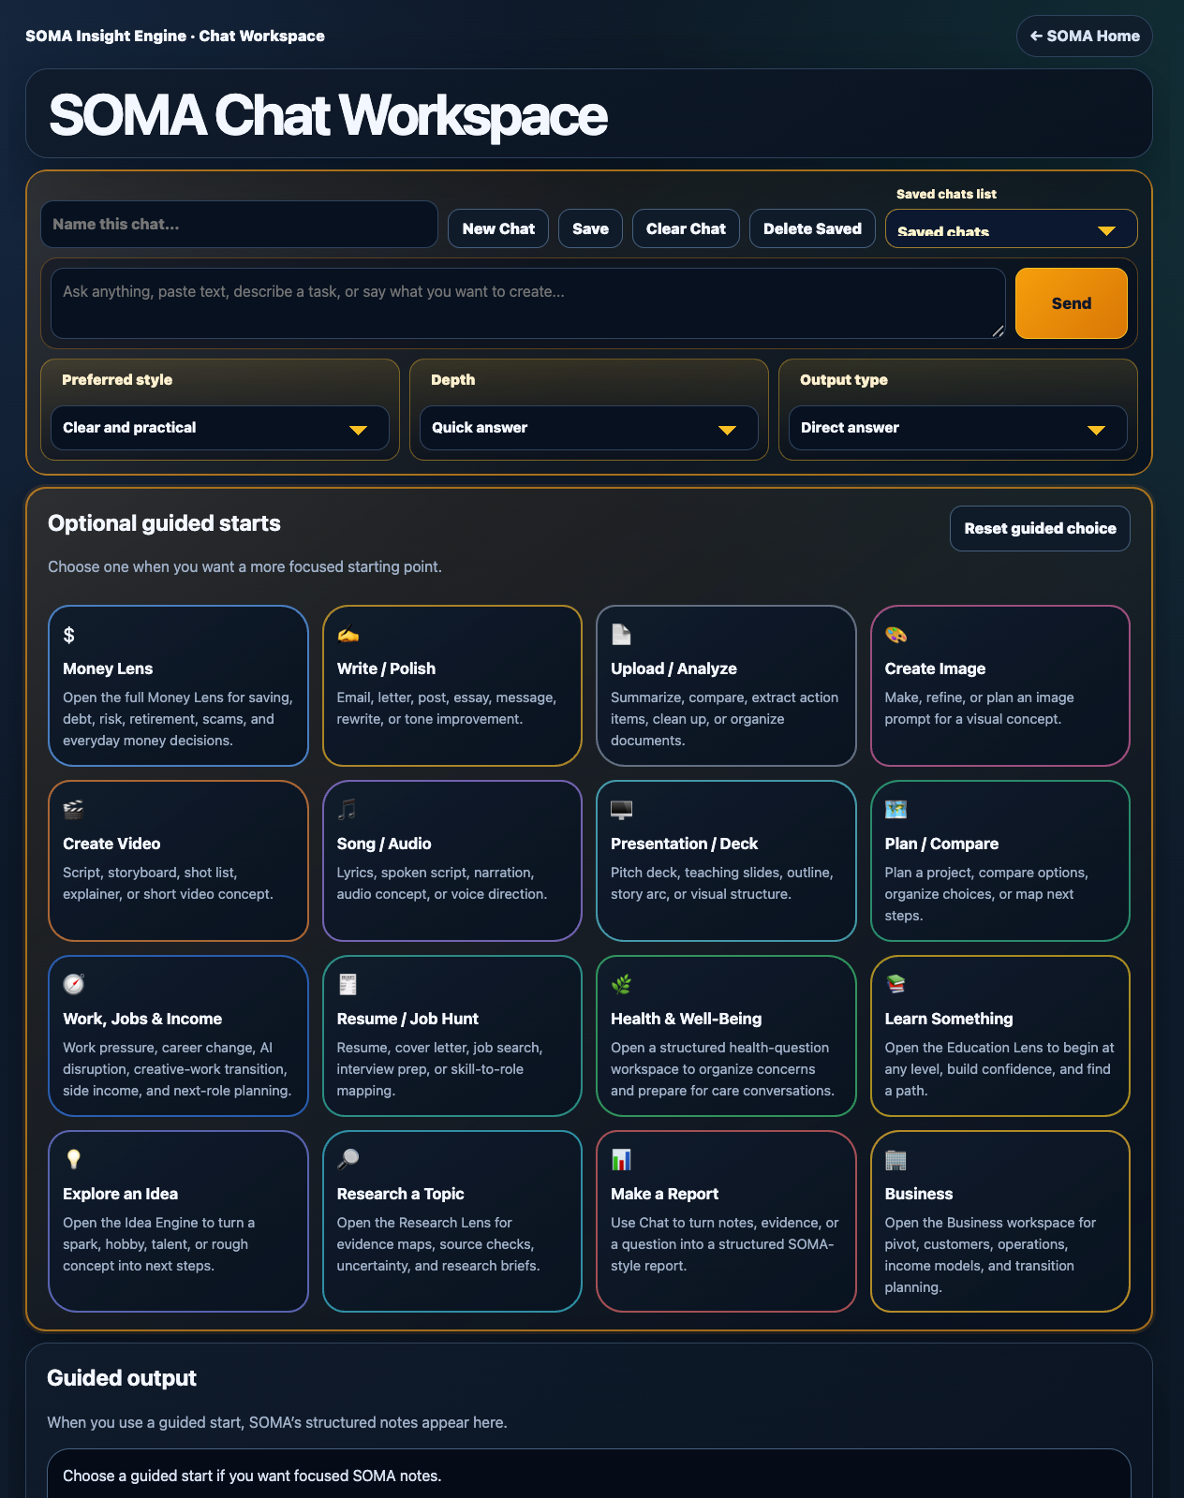Click the office building icon on Business
Screen dimensions: 1184x1498
895,1160
